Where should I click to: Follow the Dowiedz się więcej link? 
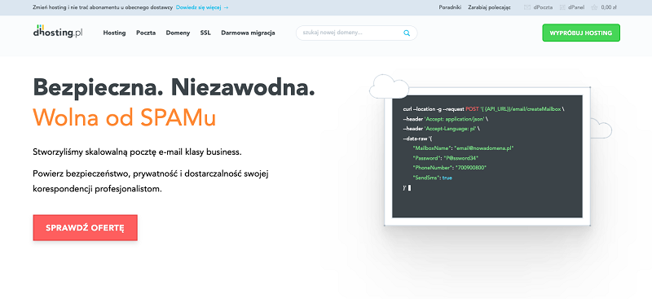(202, 7)
